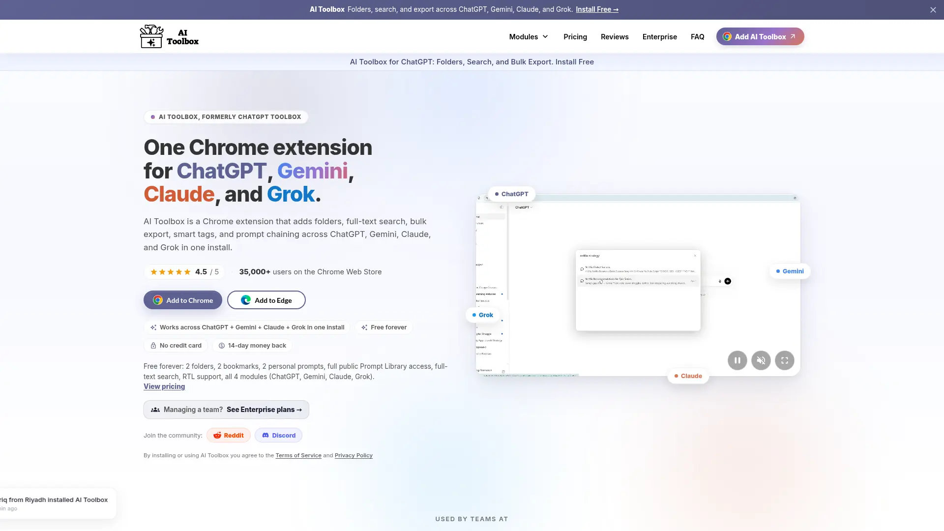Click the Claude floating label

click(x=688, y=376)
